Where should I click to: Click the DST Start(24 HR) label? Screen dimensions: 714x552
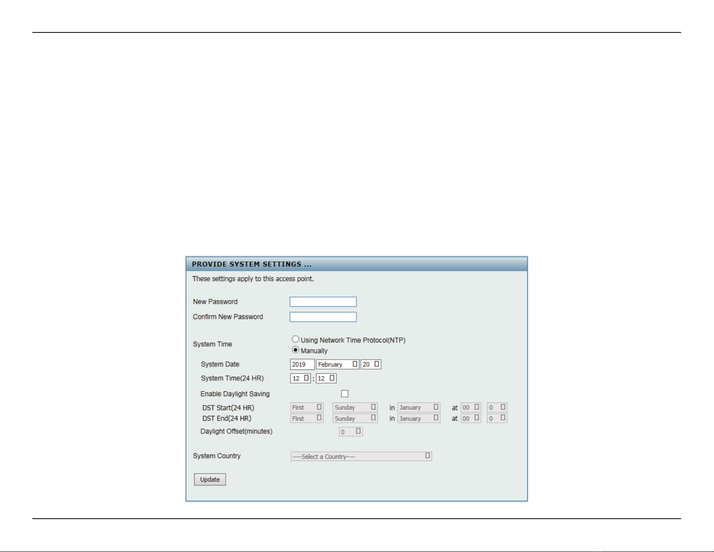(x=228, y=408)
